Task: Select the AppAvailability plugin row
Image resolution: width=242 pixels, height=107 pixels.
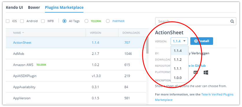Action: point(76,87)
